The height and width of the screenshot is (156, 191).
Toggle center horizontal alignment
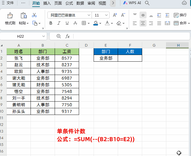143,23
